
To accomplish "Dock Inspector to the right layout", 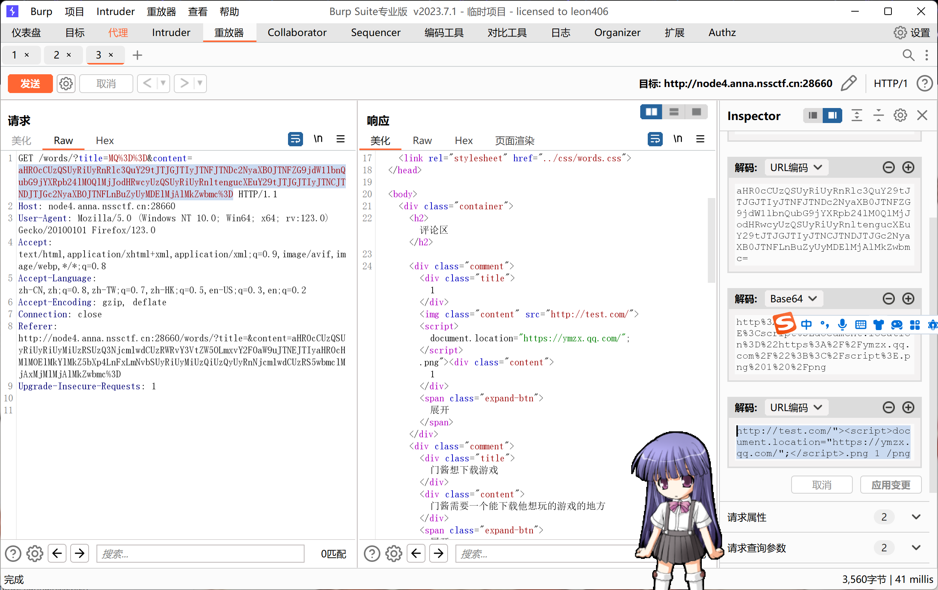I will coord(832,115).
